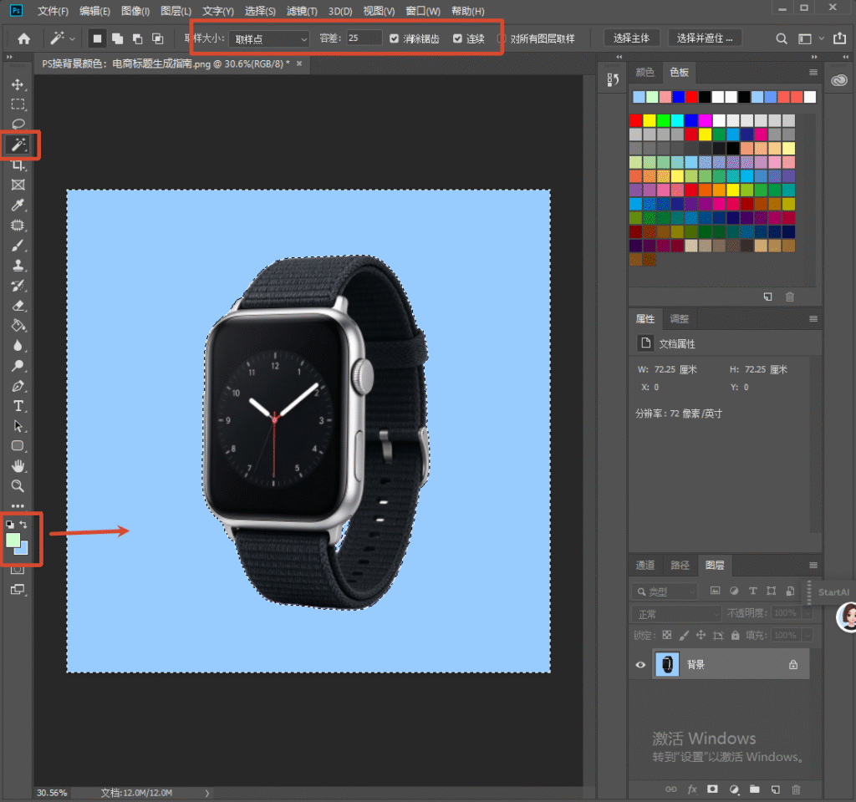
Task: Open the search icon in options bar
Action: tap(782, 38)
